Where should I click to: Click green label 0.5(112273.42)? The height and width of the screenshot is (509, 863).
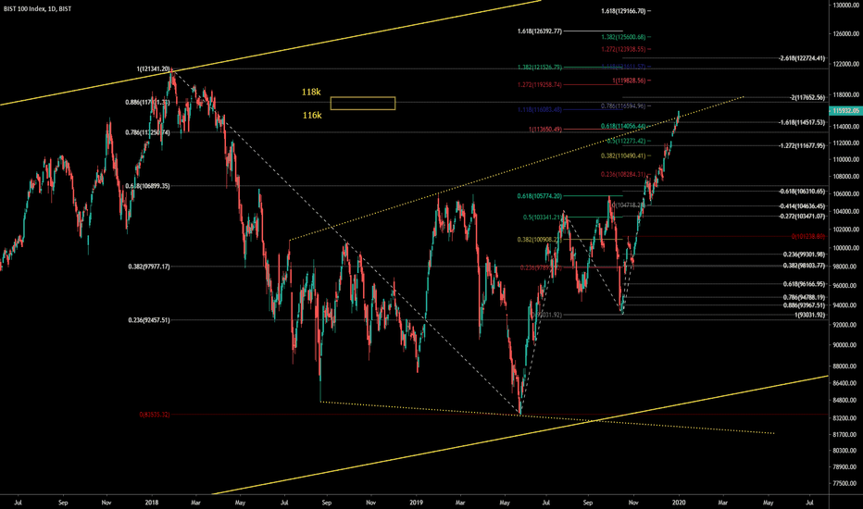click(626, 141)
